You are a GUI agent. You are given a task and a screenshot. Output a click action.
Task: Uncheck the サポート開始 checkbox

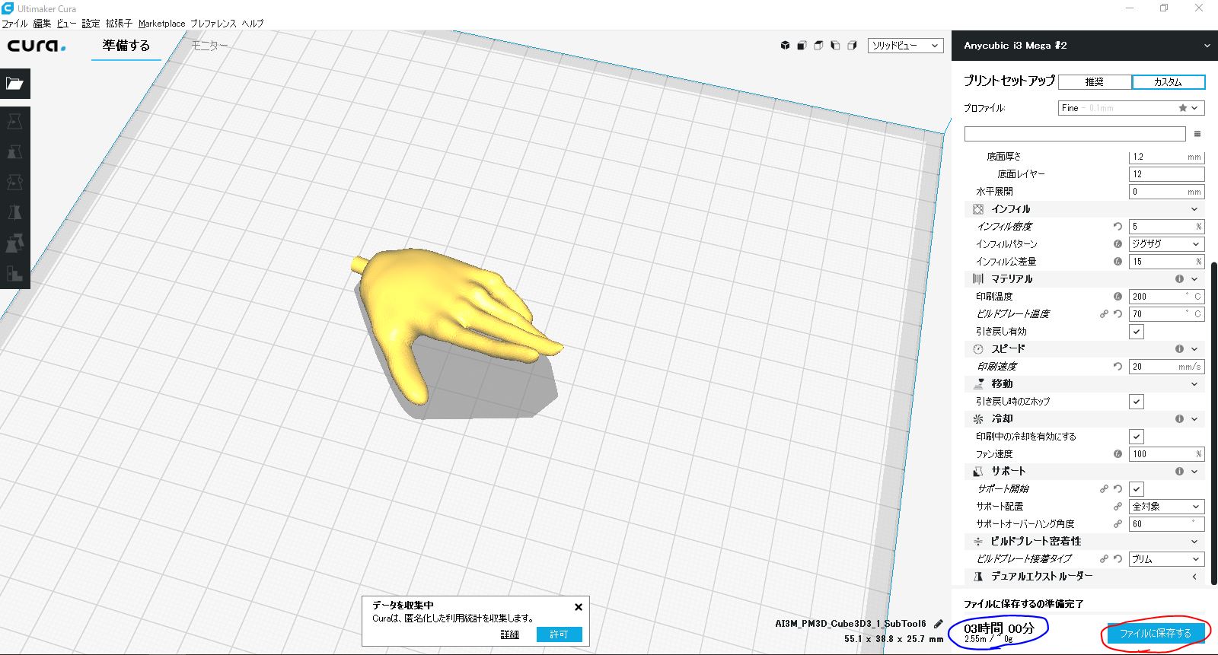(x=1136, y=489)
